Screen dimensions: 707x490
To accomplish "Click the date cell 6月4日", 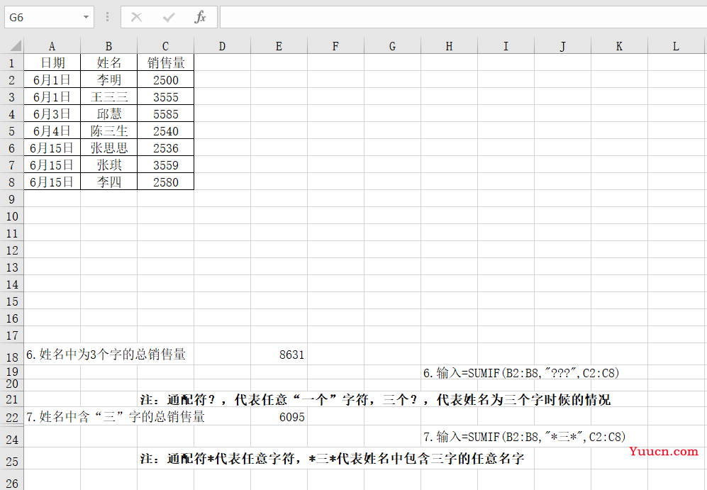I will [x=52, y=130].
